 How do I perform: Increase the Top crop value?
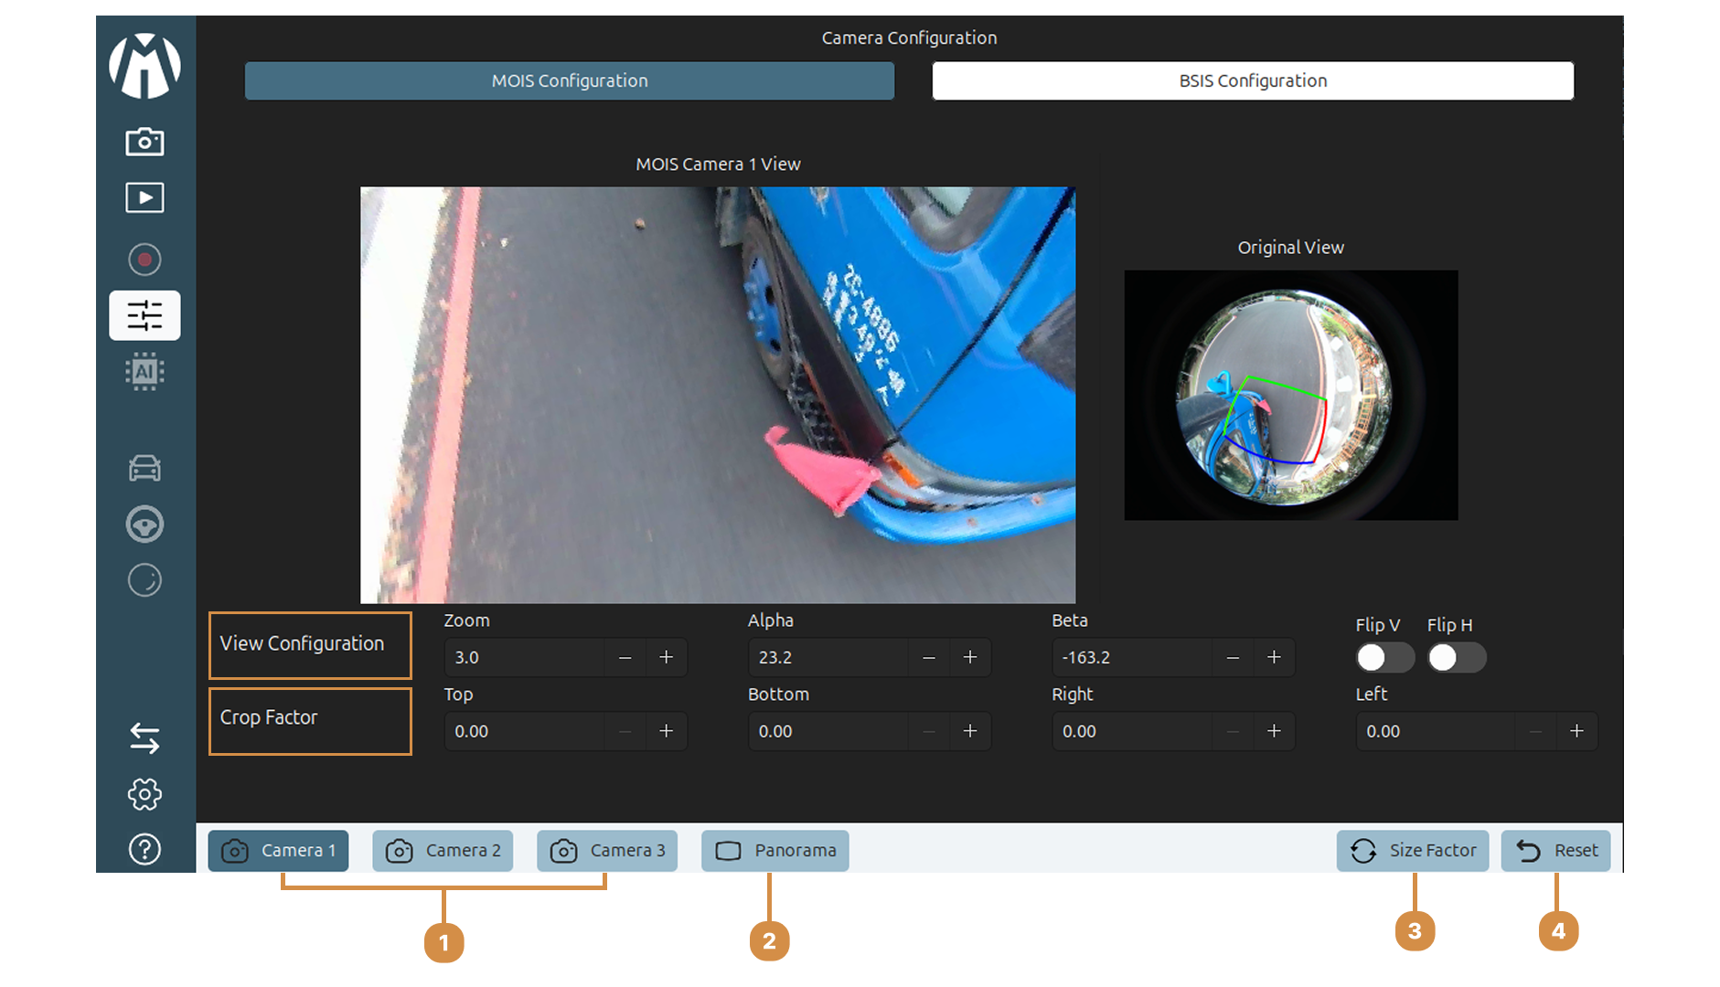pos(667,731)
